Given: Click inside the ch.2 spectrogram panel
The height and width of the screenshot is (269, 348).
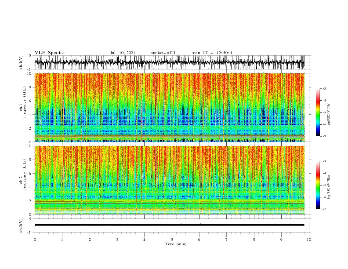Looking at the screenshot, I should point(169,180).
